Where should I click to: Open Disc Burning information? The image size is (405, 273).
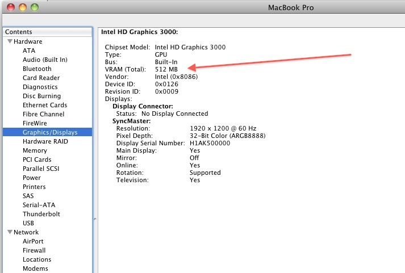[x=41, y=96]
